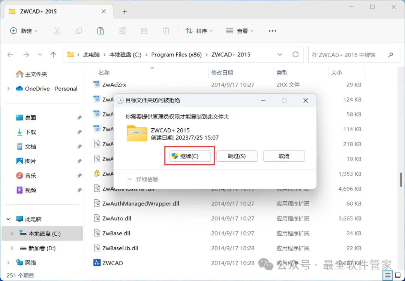The width and height of the screenshot is (405, 281).
Task: Open recent locations dropdown chevron
Action: click(x=40, y=55)
